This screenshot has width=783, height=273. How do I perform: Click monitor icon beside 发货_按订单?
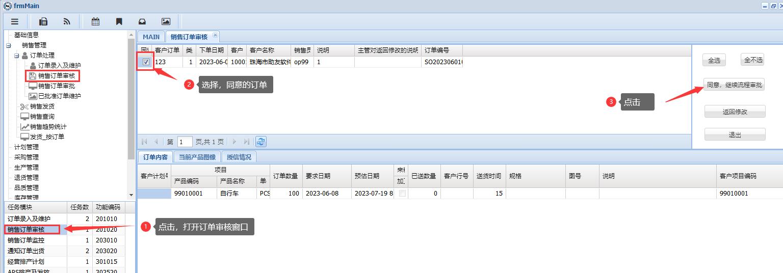[x=24, y=137]
